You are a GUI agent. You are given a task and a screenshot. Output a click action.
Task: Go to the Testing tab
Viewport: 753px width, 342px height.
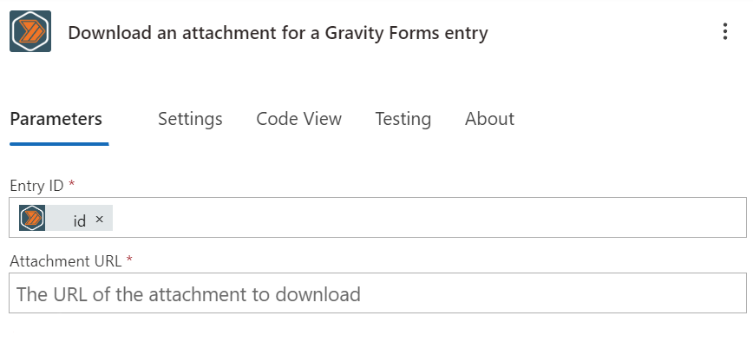coord(403,119)
